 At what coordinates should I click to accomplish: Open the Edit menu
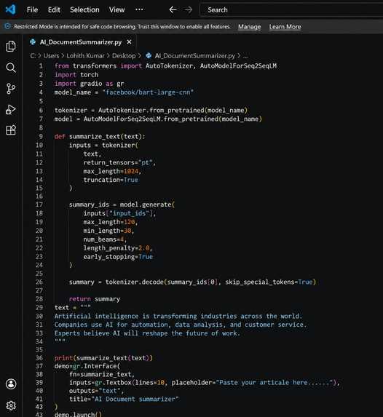pyautogui.click(x=54, y=10)
